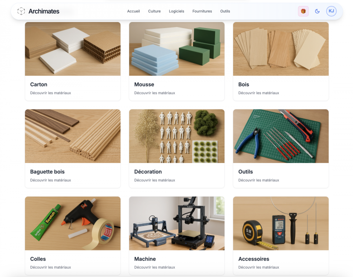Image resolution: width=353 pixels, height=277 pixels.
Task: Open the Mousse foam blocks thumbnail
Action: (x=176, y=49)
